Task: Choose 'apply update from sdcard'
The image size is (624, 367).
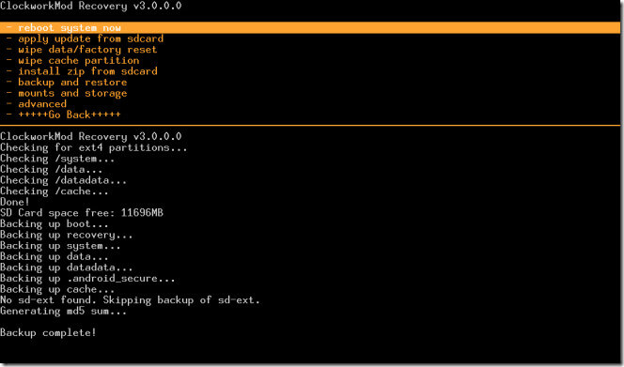Action: 90,38
